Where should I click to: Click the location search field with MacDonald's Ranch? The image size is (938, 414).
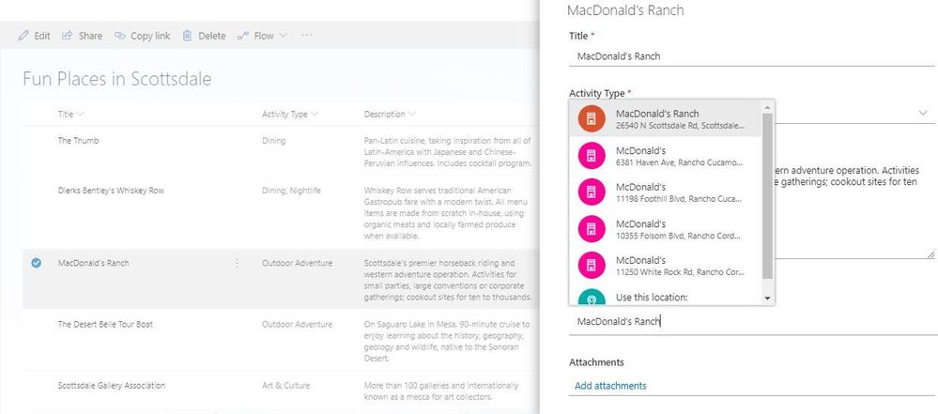tap(751, 321)
